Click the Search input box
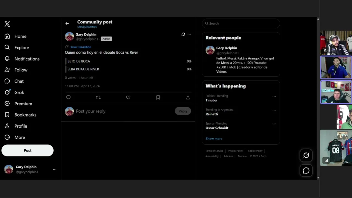 [x=241, y=23]
